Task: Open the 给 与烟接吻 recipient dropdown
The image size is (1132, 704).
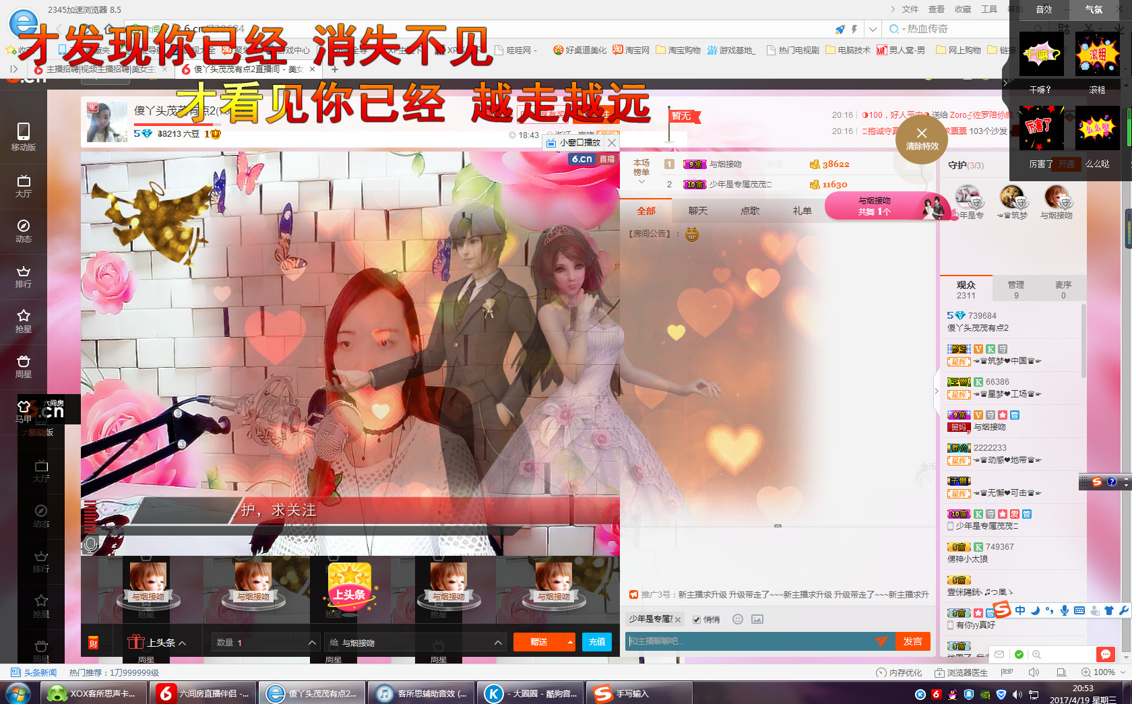Action: click(x=414, y=643)
